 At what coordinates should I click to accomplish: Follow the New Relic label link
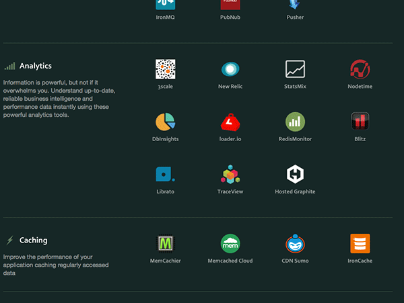(230, 87)
